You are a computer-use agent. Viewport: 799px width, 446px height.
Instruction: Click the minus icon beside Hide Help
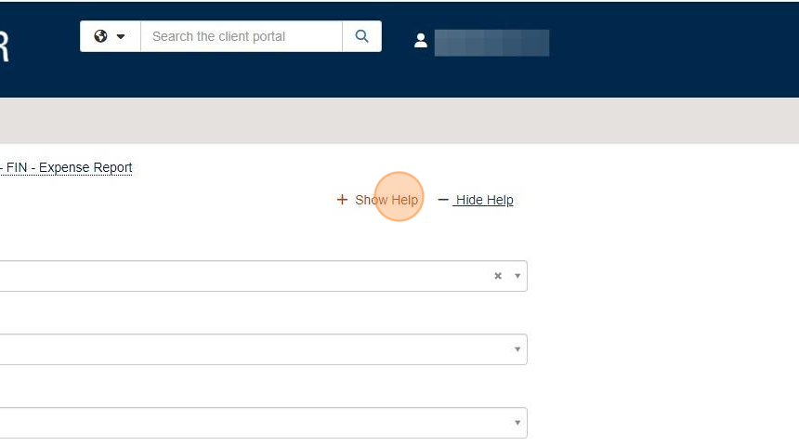tap(443, 200)
